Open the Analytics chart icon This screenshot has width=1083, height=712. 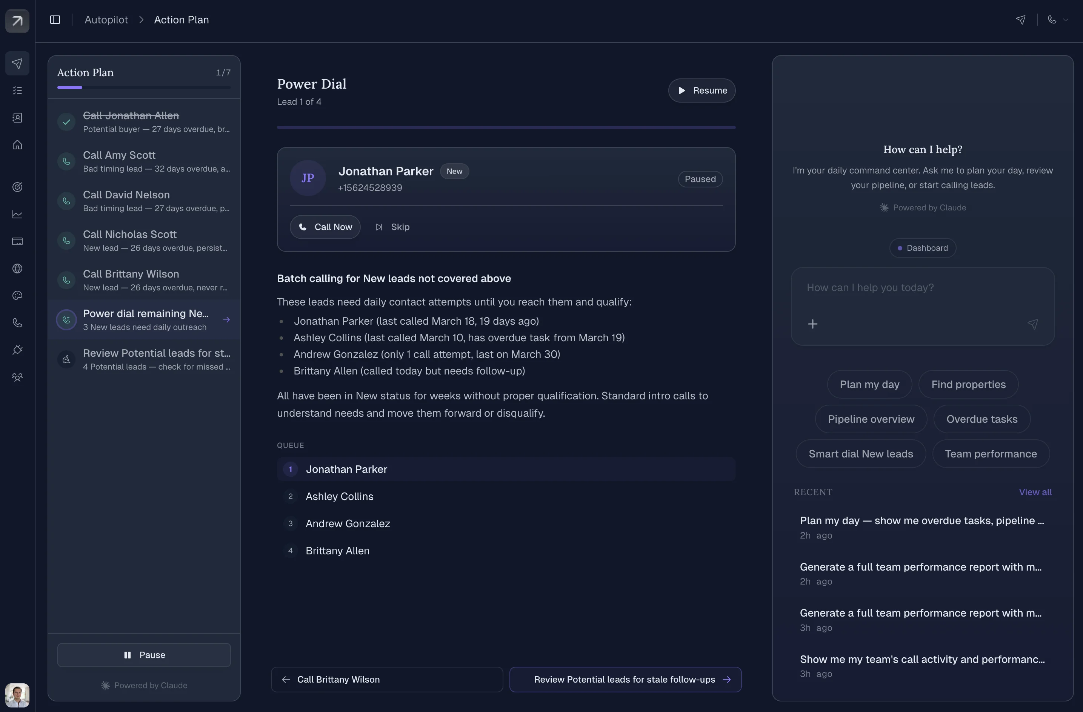click(x=17, y=214)
